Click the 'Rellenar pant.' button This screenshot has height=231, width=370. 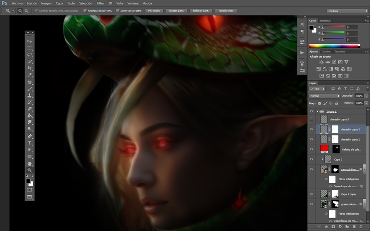[201, 11]
